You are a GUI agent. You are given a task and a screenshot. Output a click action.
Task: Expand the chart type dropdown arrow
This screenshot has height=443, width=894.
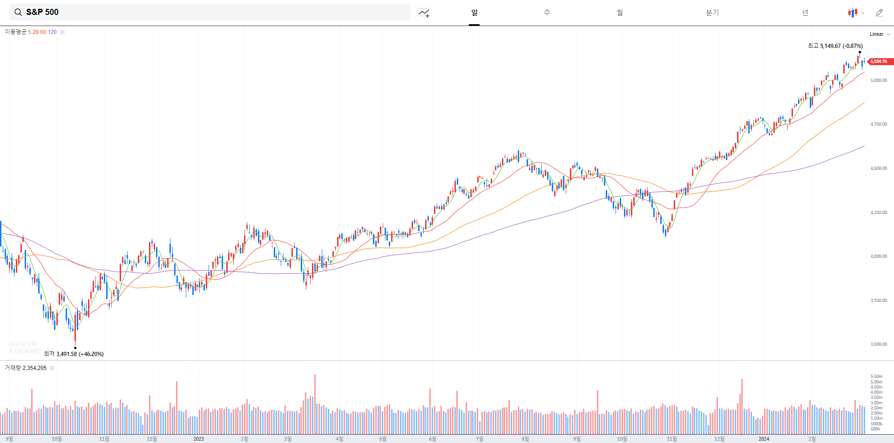coord(863,13)
